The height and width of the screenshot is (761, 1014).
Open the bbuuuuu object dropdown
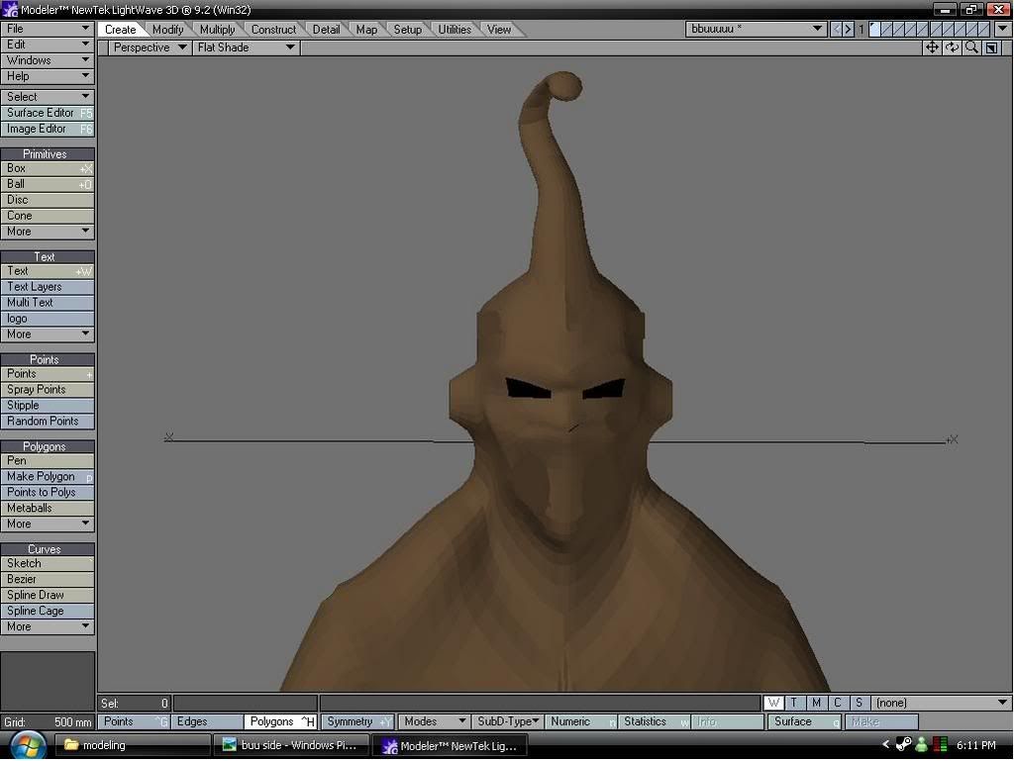click(x=756, y=29)
